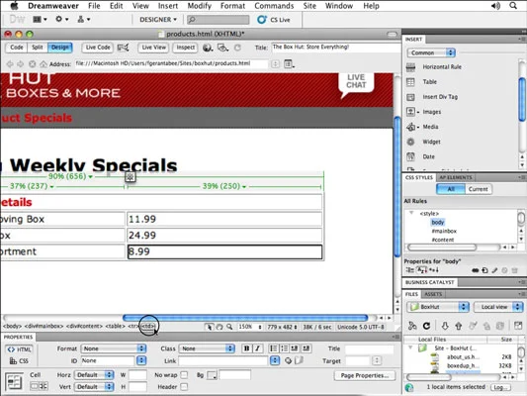Click the Page Properties button
This screenshot has height=396, width=527.
coord(365,375)
